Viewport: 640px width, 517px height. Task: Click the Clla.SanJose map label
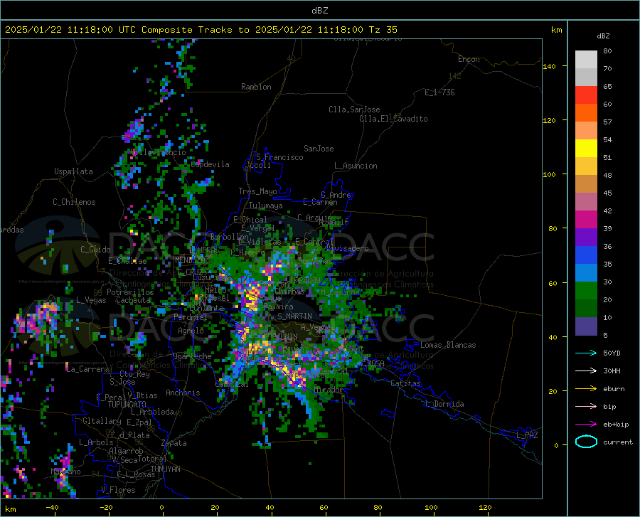point(354,110)
